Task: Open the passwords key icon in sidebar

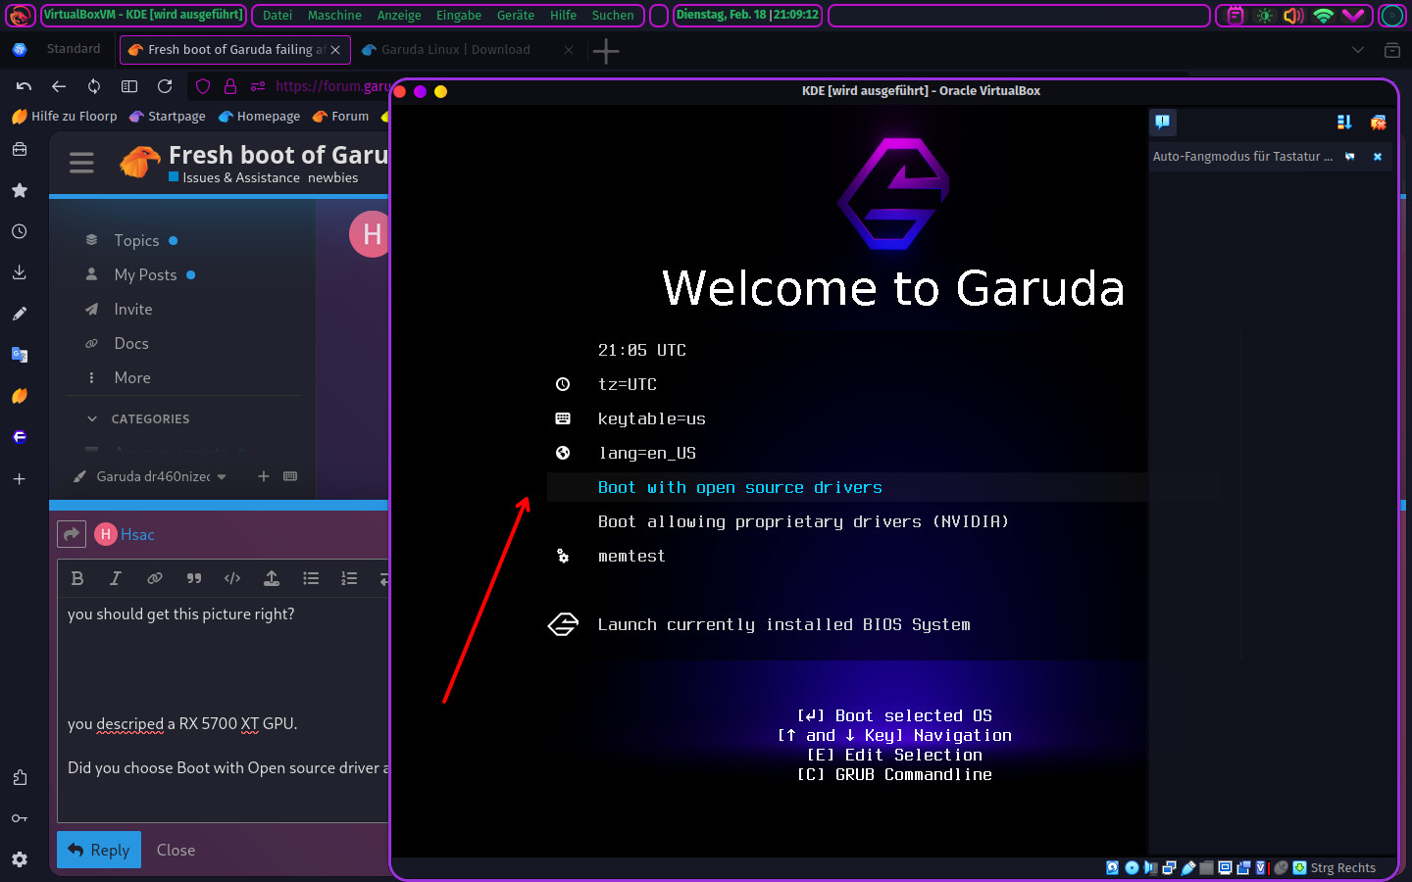Action: (20, 818)
